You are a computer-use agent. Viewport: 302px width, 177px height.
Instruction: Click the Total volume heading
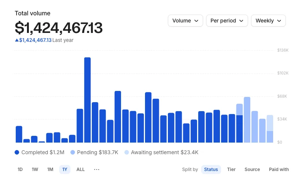33,13
